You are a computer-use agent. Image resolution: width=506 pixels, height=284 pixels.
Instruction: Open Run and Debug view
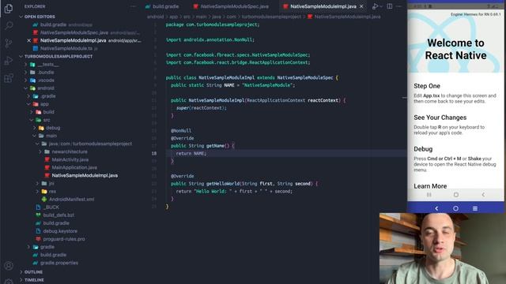tap(9, 61)
